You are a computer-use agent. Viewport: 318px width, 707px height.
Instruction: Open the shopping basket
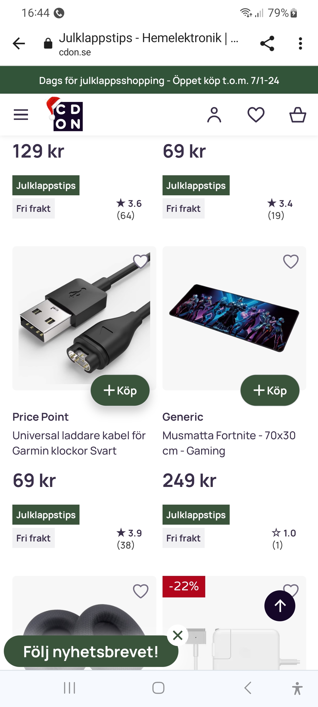coord(298,115)
